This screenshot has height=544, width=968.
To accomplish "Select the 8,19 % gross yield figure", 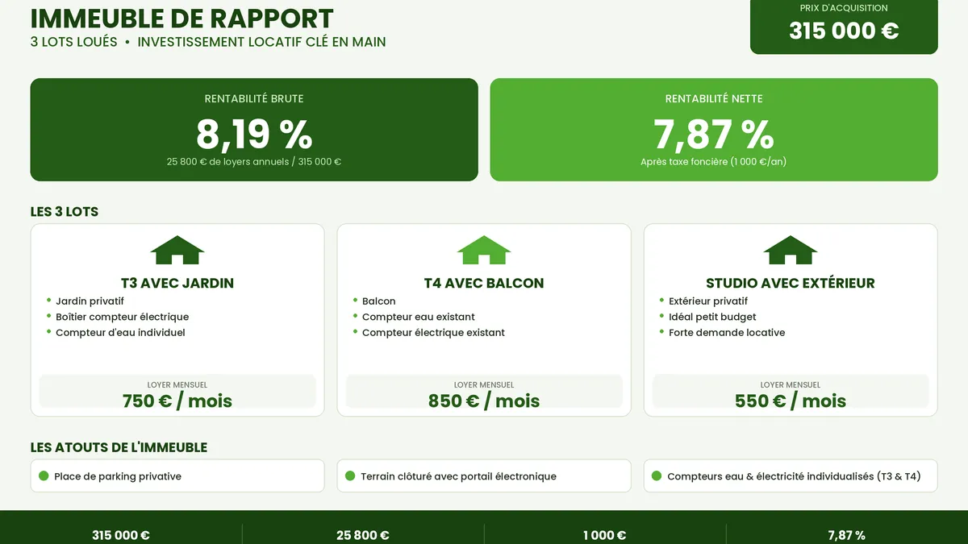I will (x=254, y=134).
